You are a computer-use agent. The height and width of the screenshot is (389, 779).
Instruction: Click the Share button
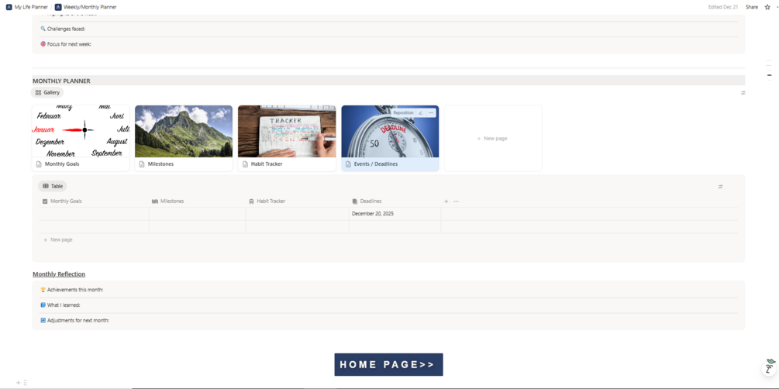pyautogui.click(x=752, y=7)
